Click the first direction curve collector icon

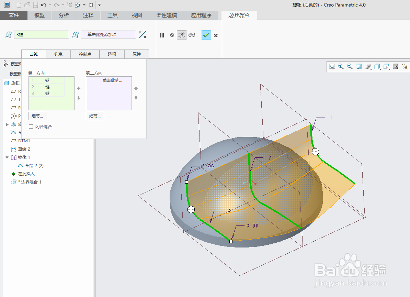(x=9, y=34)
